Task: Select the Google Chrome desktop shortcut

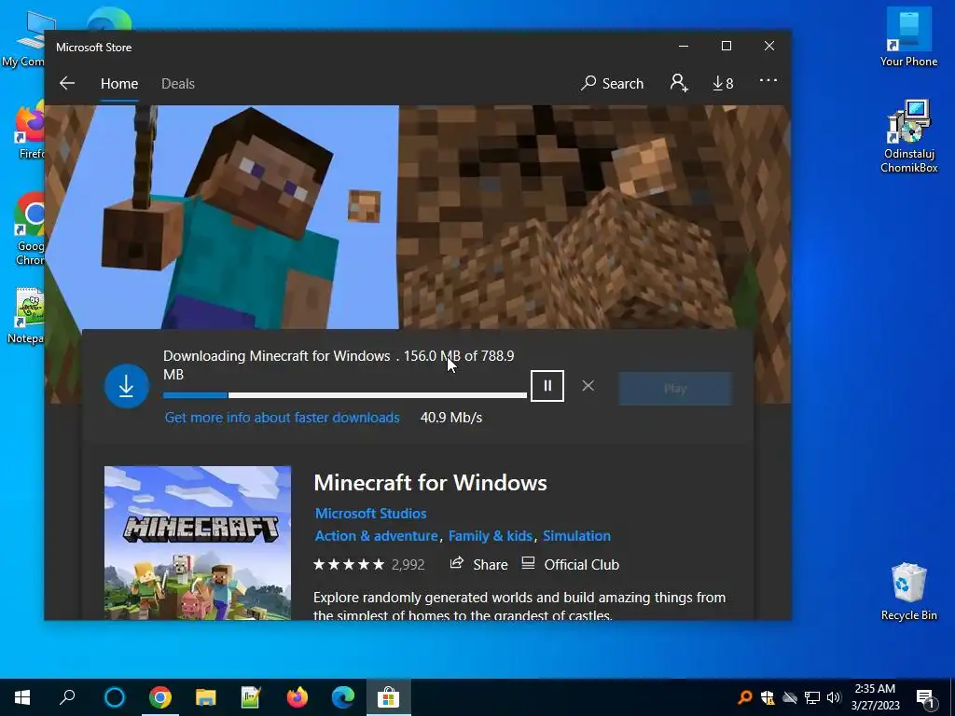Action: pyautogui.click(x=29, y=228)
